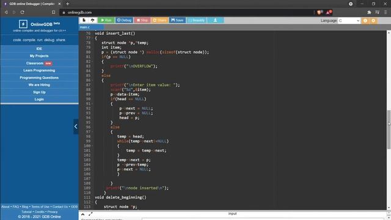Open the IDE menu item
Screen dimensions: 391x220
39,49
